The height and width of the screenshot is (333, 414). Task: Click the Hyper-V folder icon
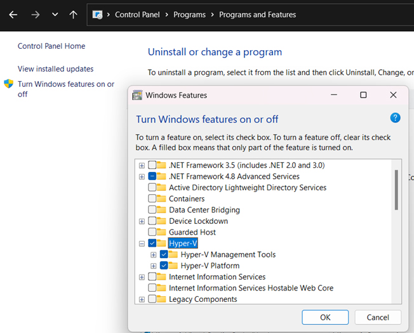pos(161,243)
